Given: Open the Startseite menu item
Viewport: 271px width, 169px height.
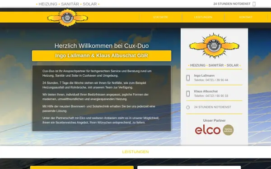Looking at the screenshot, I should pos(160,17).
